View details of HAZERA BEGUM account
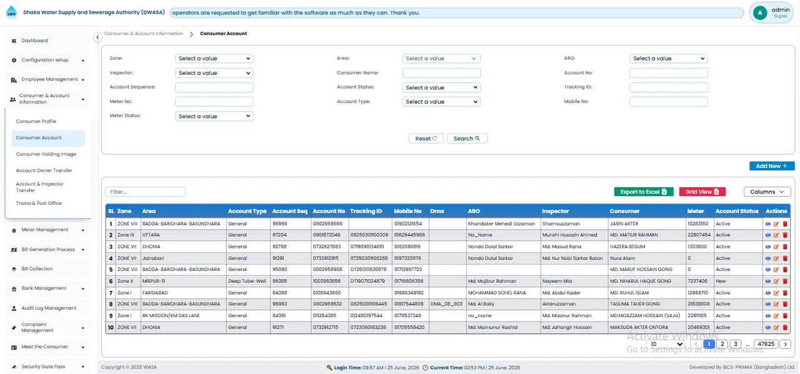Image resolution: width=800 pixels, height=374 pixels. click(x=768, y=247)
